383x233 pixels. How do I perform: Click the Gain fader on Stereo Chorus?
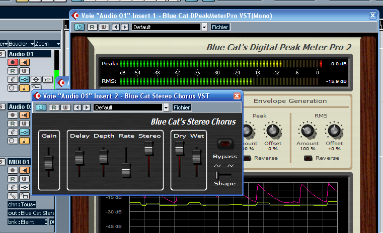click(49, 163)
